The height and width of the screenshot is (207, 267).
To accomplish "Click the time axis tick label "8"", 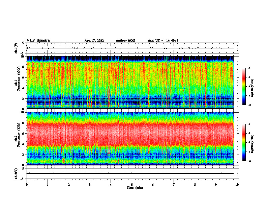I will click(x=195, y=185).
